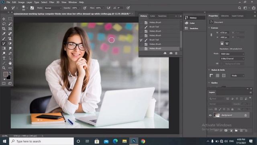Select the Hand tool
This screenshot has width=257, height=145.
10,63
